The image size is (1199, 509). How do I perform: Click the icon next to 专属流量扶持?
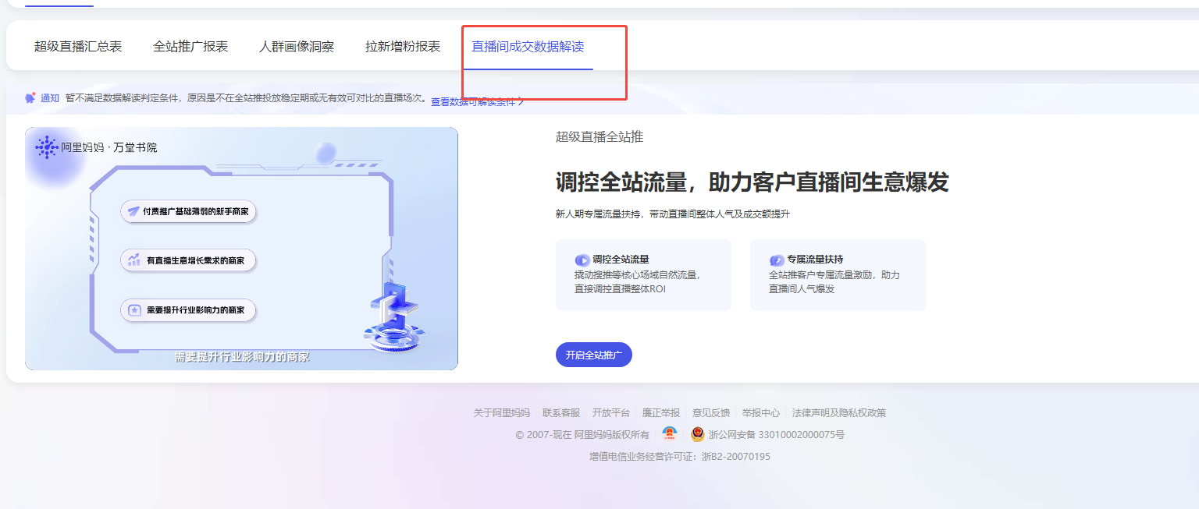pyautogui.click(x=777, y=260)
